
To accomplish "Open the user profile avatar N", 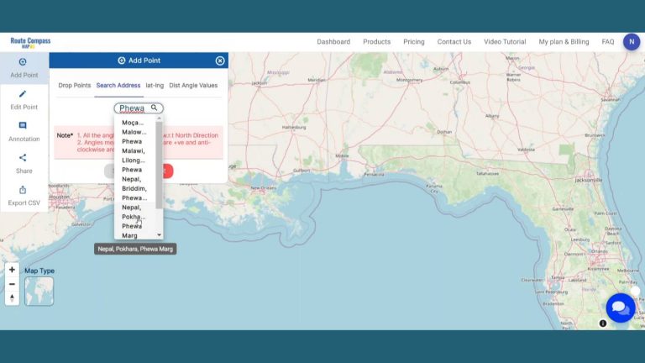I will 632,41.
